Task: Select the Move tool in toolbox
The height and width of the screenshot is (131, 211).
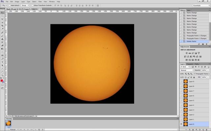Action: (2, 12)
